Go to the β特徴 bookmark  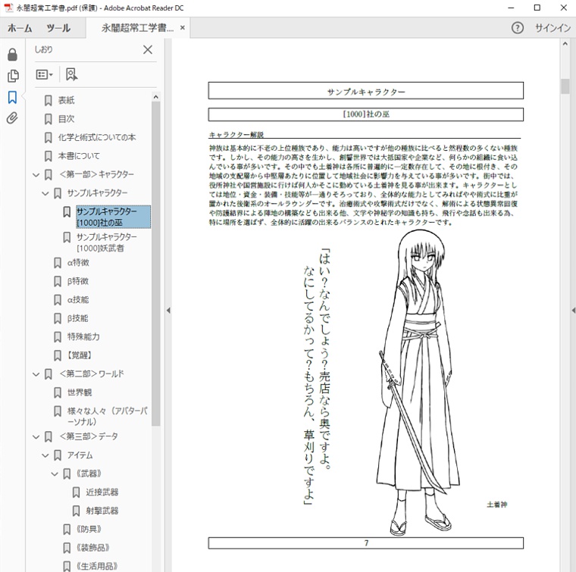[78, 281]
